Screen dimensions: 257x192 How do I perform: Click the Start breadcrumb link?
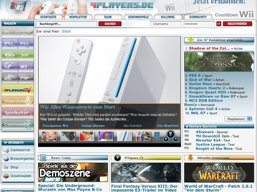pyautogui.click(x=66, y=31)
